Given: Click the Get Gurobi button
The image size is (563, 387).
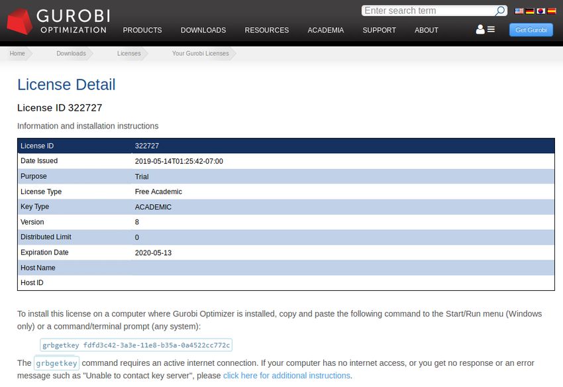Looking at the screenshot, I should coord(531,30).
